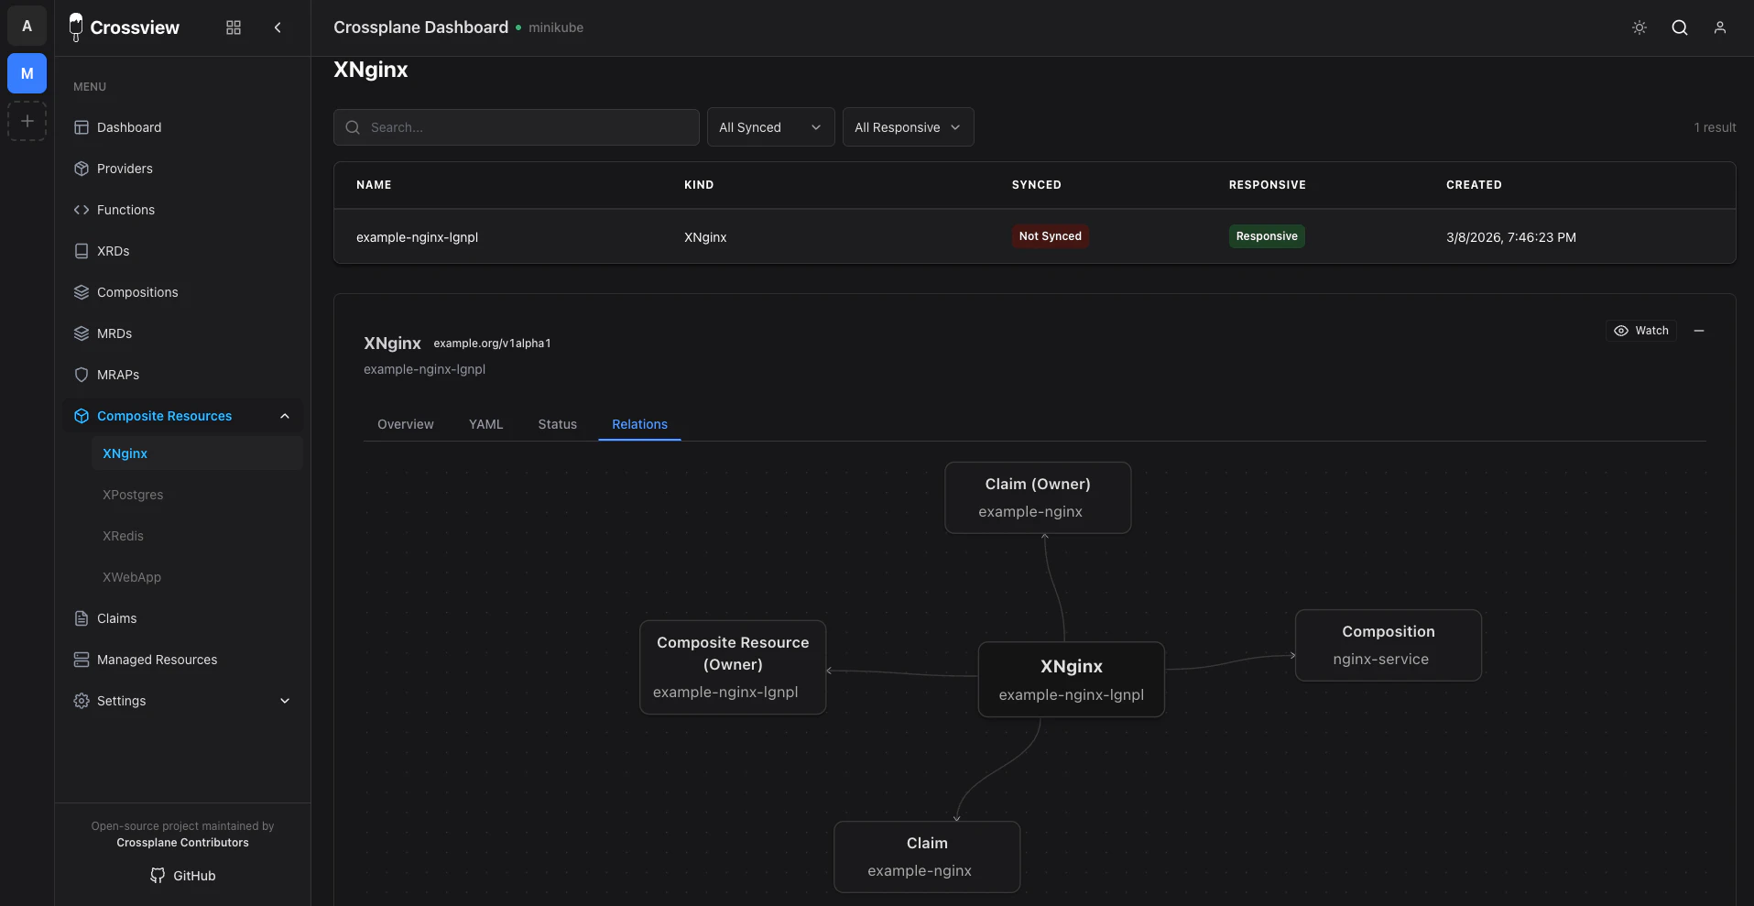Image resolution: width=1754 pixels, height=906 pixels.
Task: Click the XRDs document icon
Action: pyautogui.click(x=82, y=251)
